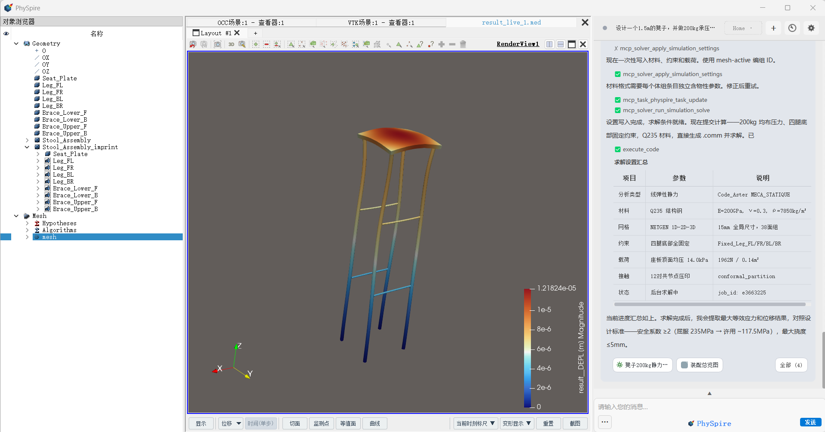Click the table horizontal scrollbar in chat
This screenshot has height=432, width=825.
(710, 304)
